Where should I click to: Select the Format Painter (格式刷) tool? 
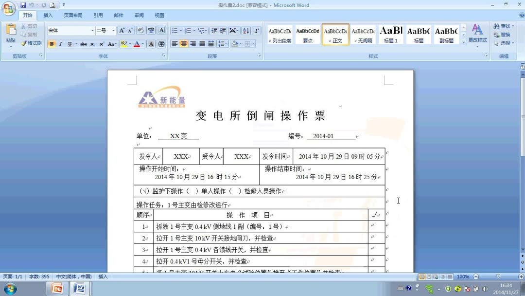click(31, 43)
